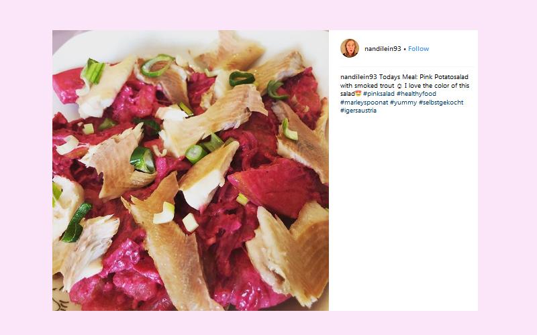The image size is (537, 335).
Task: Select the #yummy hashtag
Action: [x=403, y=103]
